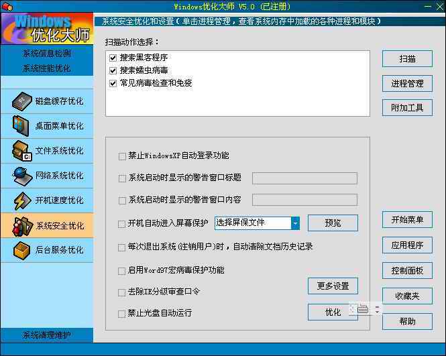Select 后台服务优化 menu label
Image resolution: width=446 pixels, height=356 pixels.
coord(60,250)
